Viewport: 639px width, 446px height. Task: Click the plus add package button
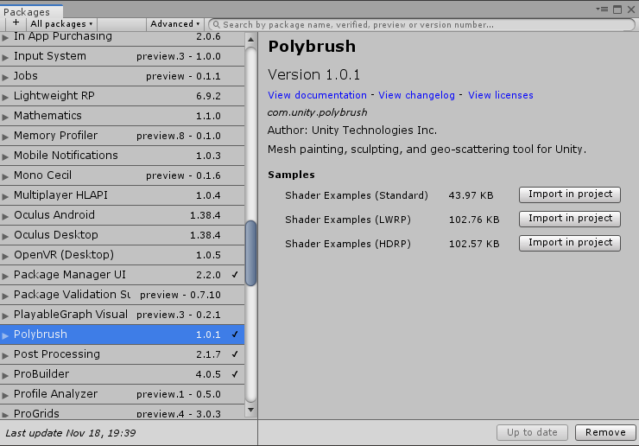click(16, 24)
